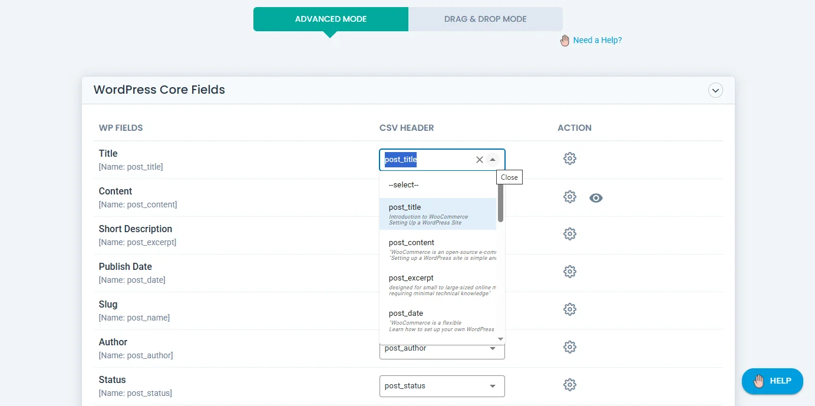Open Publish Date row settings gear

(x=569, y=272)
